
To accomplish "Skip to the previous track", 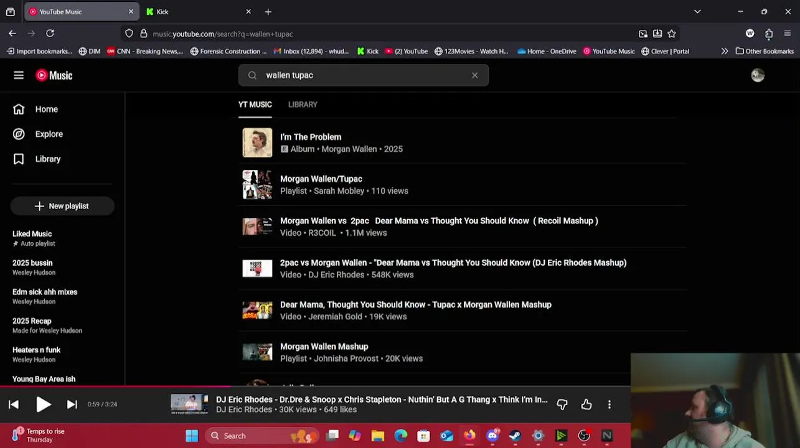I will coord(14,404).
